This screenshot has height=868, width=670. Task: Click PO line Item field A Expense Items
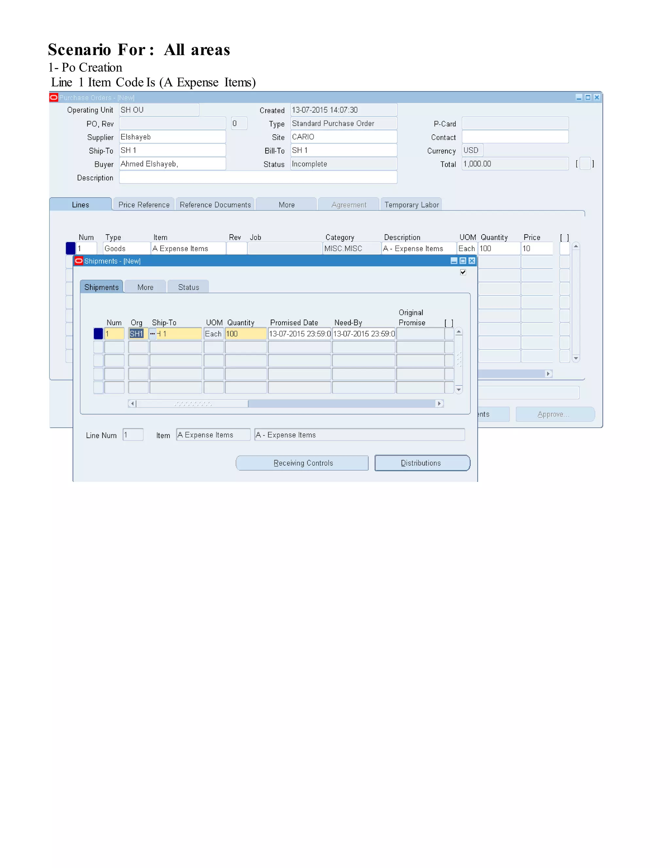pyautogui.click(x=188, y=248)
